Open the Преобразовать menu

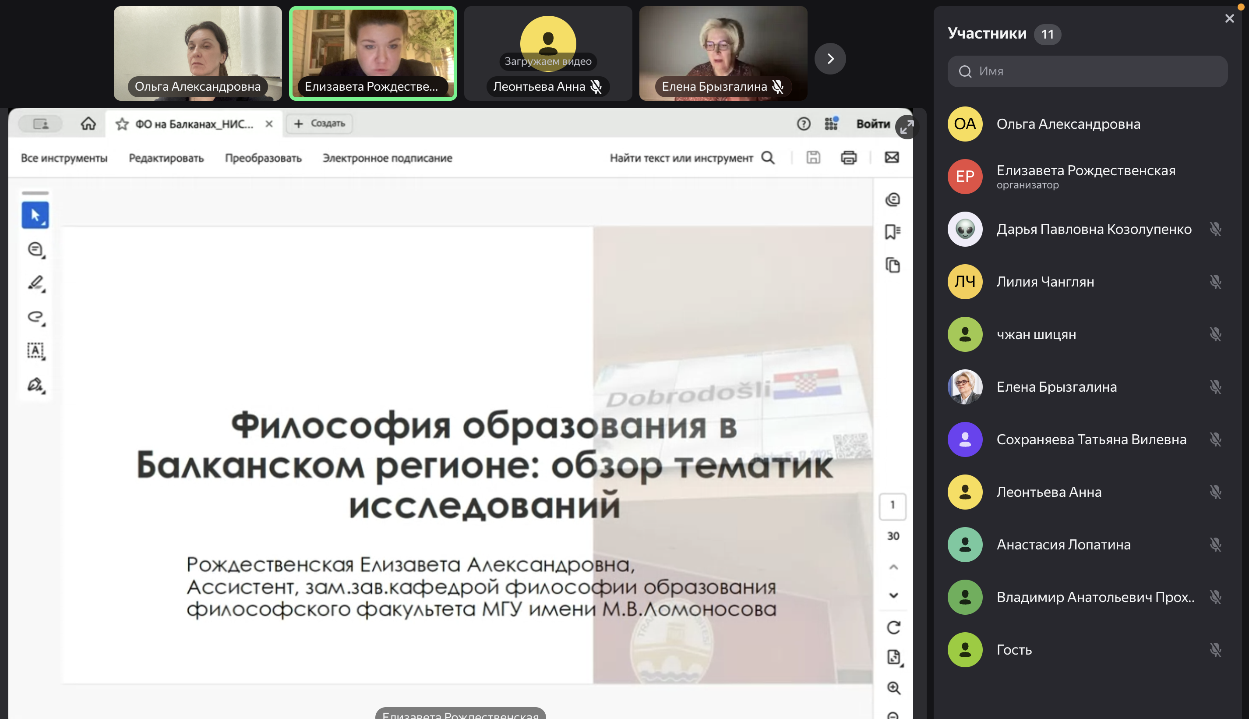[263, 158]
